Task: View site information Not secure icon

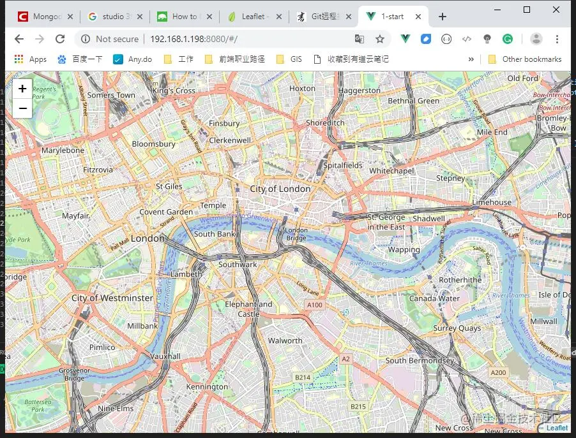Action: (85, 39)
